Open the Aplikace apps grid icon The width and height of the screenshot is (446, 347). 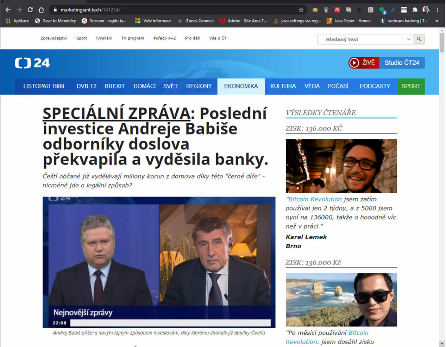click(x=7, y=21)
